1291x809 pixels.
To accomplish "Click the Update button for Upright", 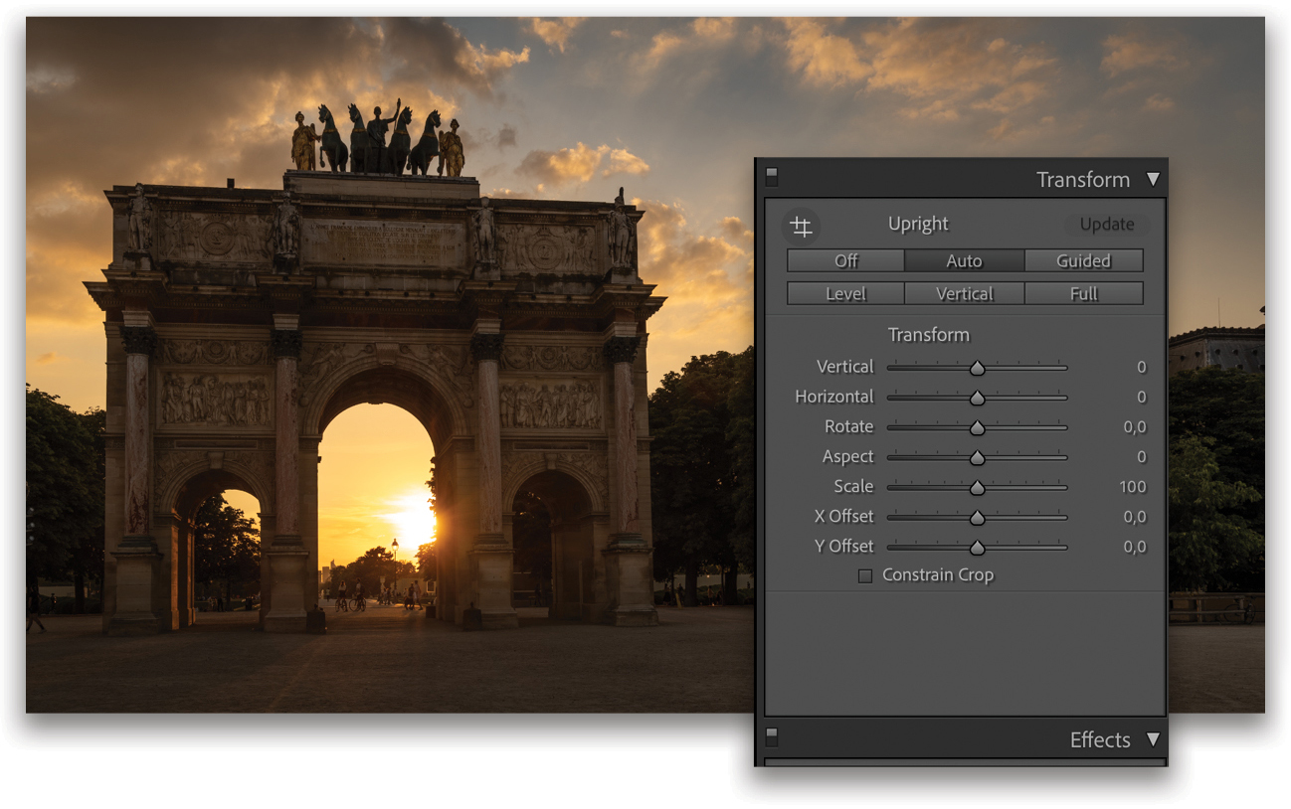I will tap(1106, 224).
